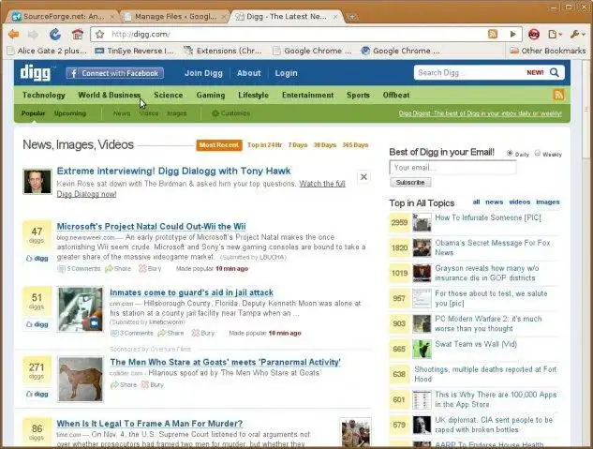This screenshot has height=449, width=593.
Task: Switch to SourceForge.net tab
Action: tap(63, 17)
